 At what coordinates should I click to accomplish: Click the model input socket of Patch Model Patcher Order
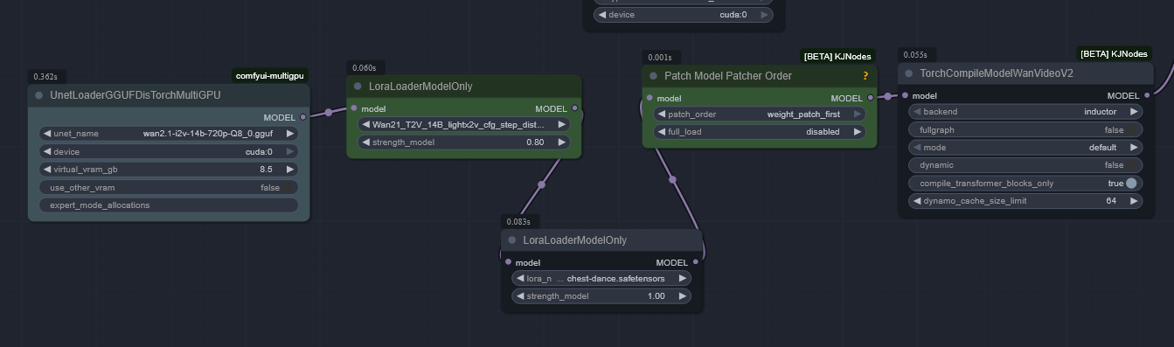649,98
